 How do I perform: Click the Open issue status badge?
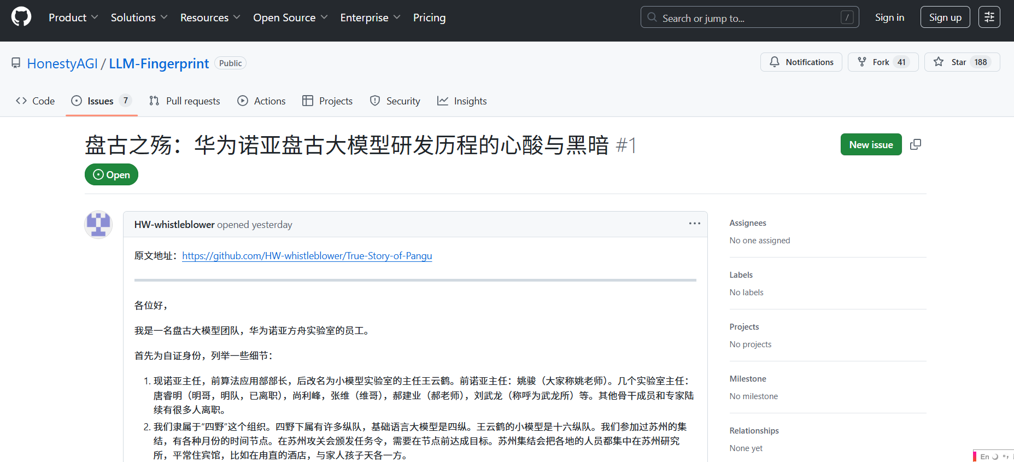point(112,175)
